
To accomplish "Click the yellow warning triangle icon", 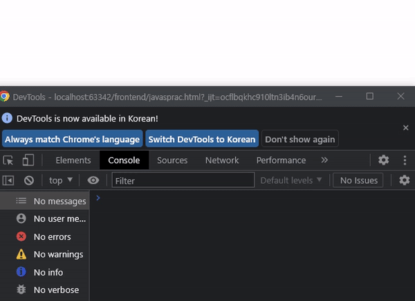I will (x=21, y=254).
